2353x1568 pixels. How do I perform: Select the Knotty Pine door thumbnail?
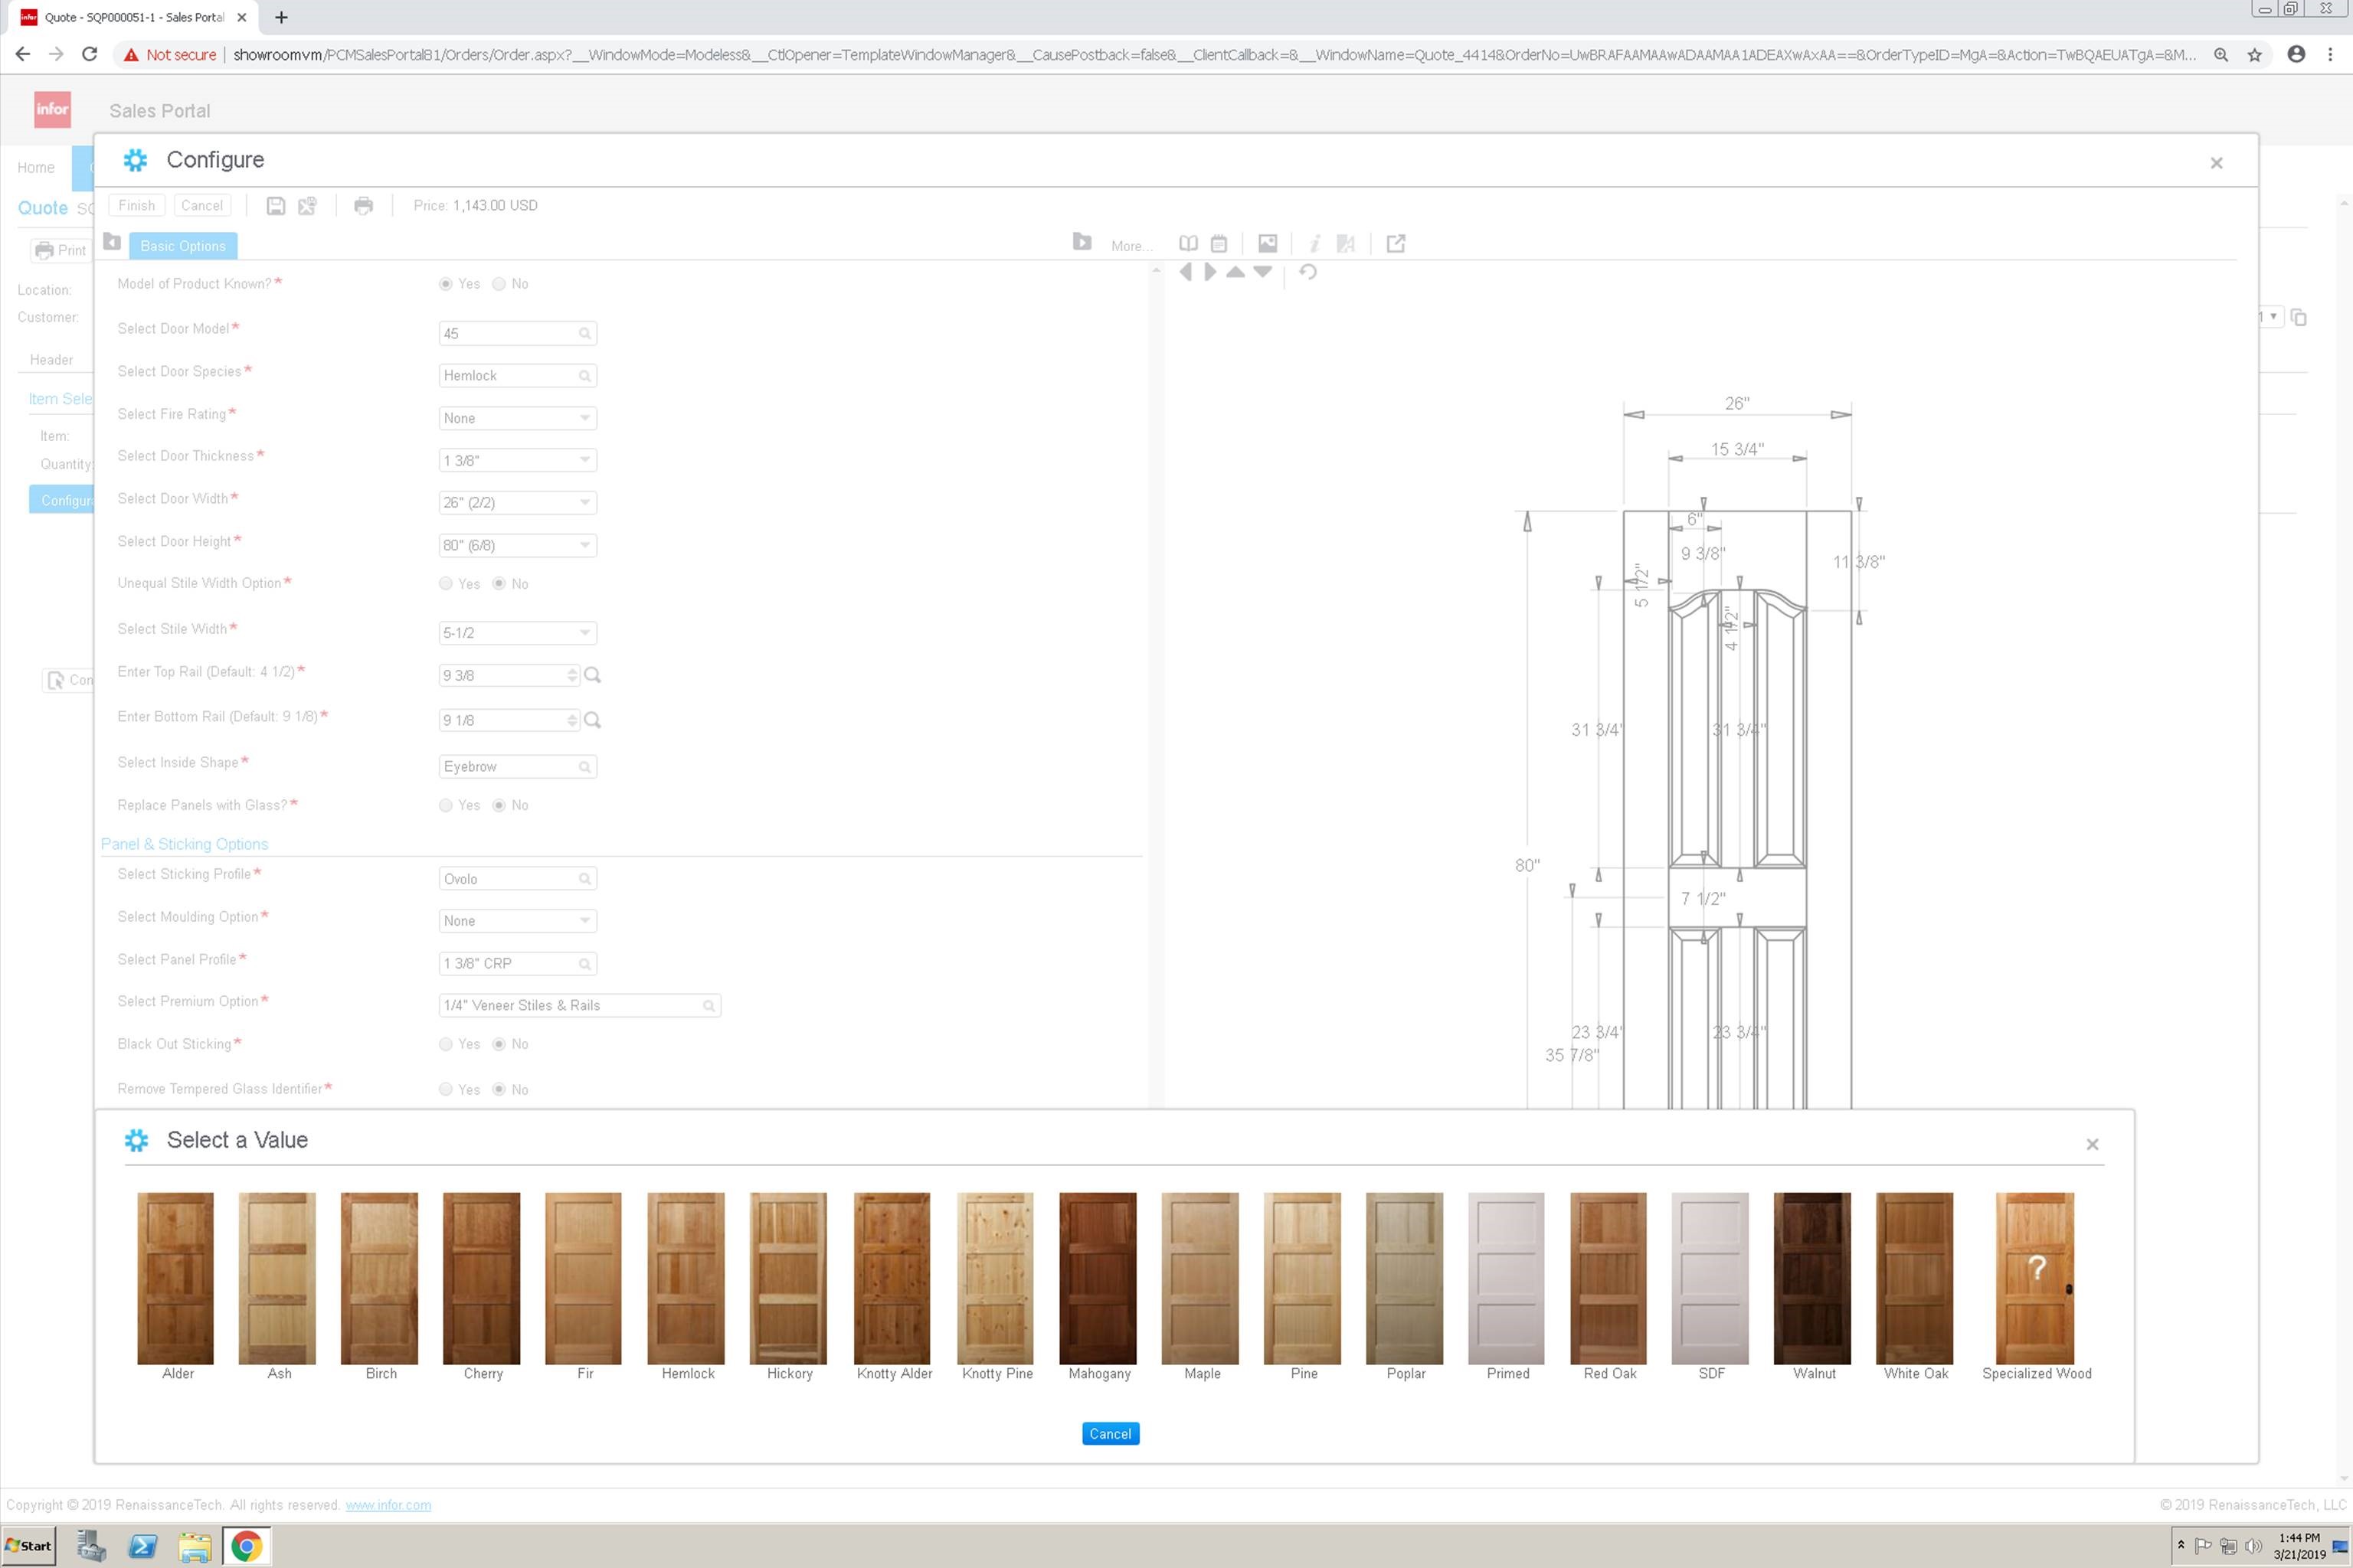(996, 1278)
